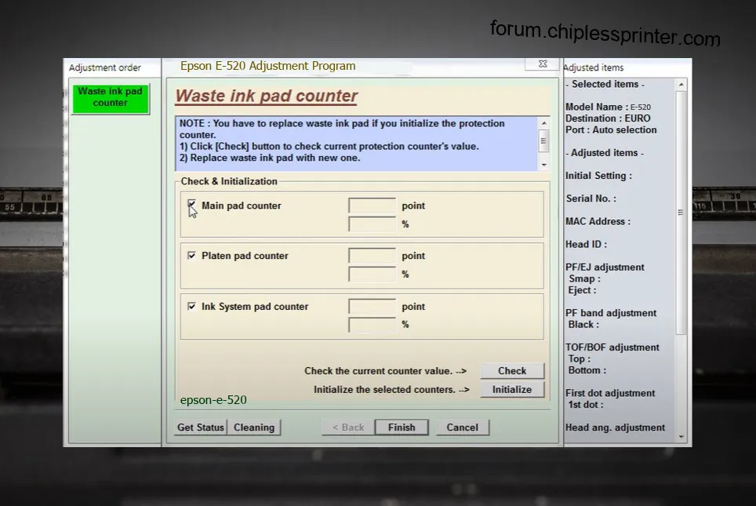Click Ink System pad counter point field

[372, 306]
